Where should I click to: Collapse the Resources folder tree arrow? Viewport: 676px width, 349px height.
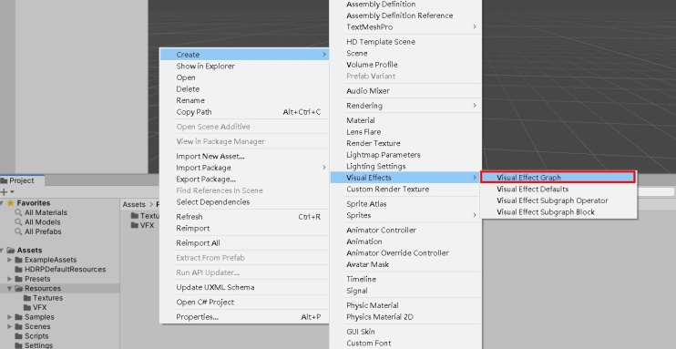point(9,288)
